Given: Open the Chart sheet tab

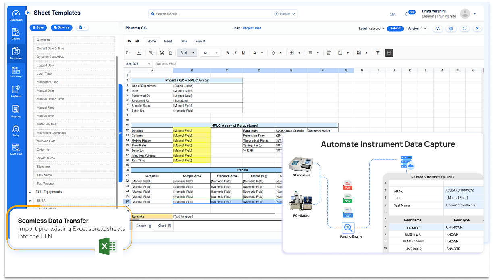Looking at the screenshot, I should (x=162, y=226).
